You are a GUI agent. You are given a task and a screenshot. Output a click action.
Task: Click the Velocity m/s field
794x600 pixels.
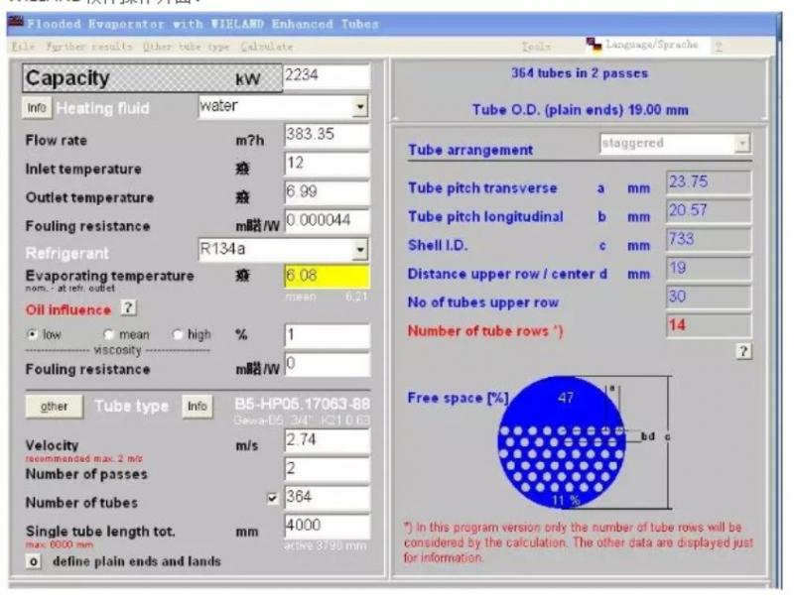[328, 440]
